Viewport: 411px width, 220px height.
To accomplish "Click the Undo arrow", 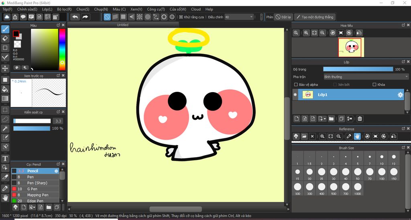I will tap(75, 17).
